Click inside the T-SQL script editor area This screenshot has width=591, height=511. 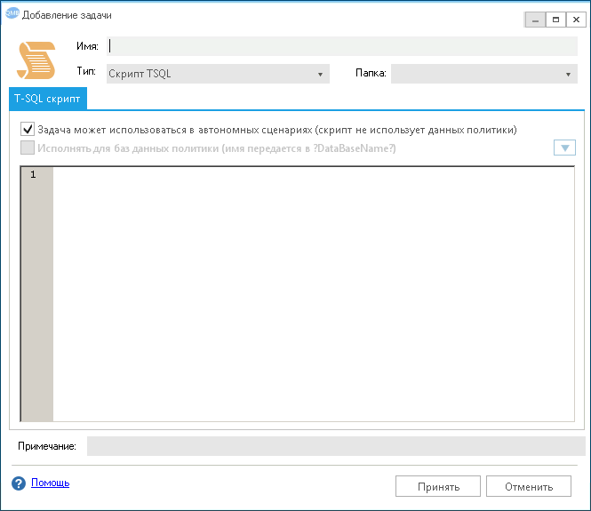(x=314, y=294)
